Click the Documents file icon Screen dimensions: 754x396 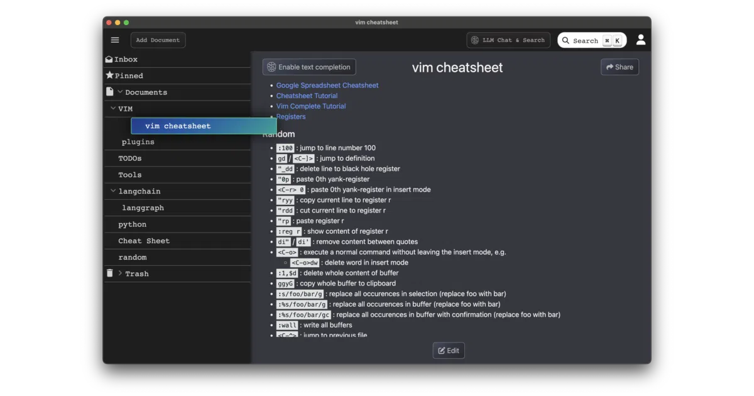[109, 92]
